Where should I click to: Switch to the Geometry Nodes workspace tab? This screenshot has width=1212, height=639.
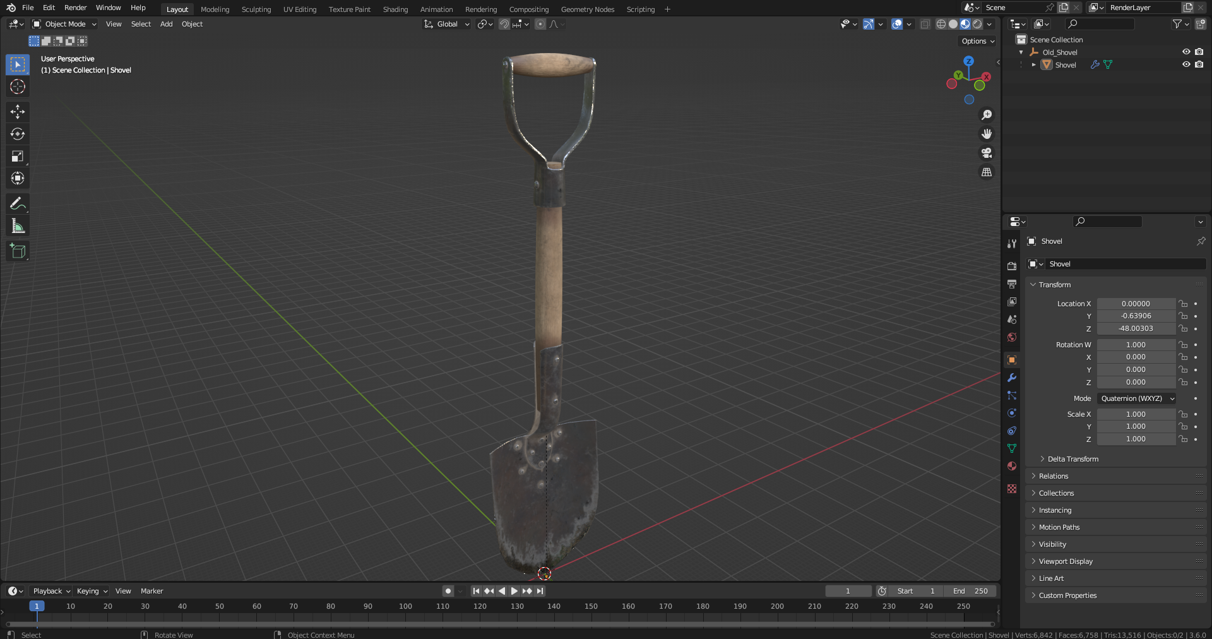click(x=587, y=9)
